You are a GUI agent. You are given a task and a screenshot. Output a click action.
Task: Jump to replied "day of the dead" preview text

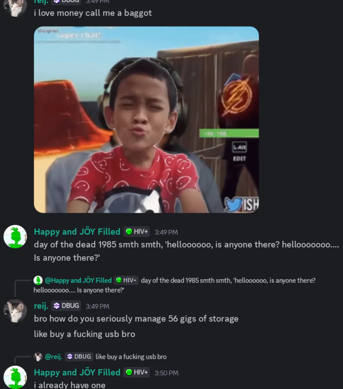(x=228, y=280)
